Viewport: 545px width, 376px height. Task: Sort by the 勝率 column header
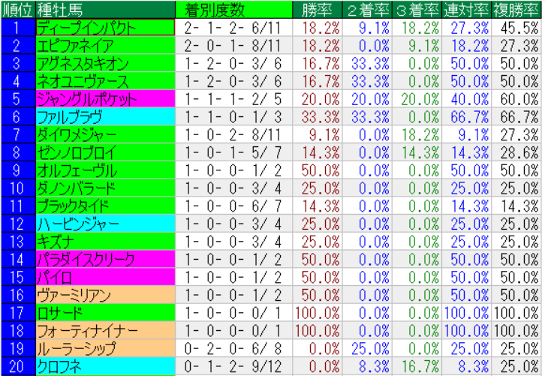(x=315, y=10)
